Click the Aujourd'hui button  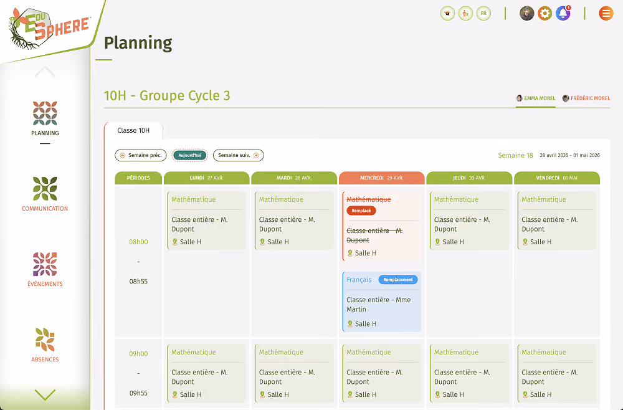coord(189,155)
